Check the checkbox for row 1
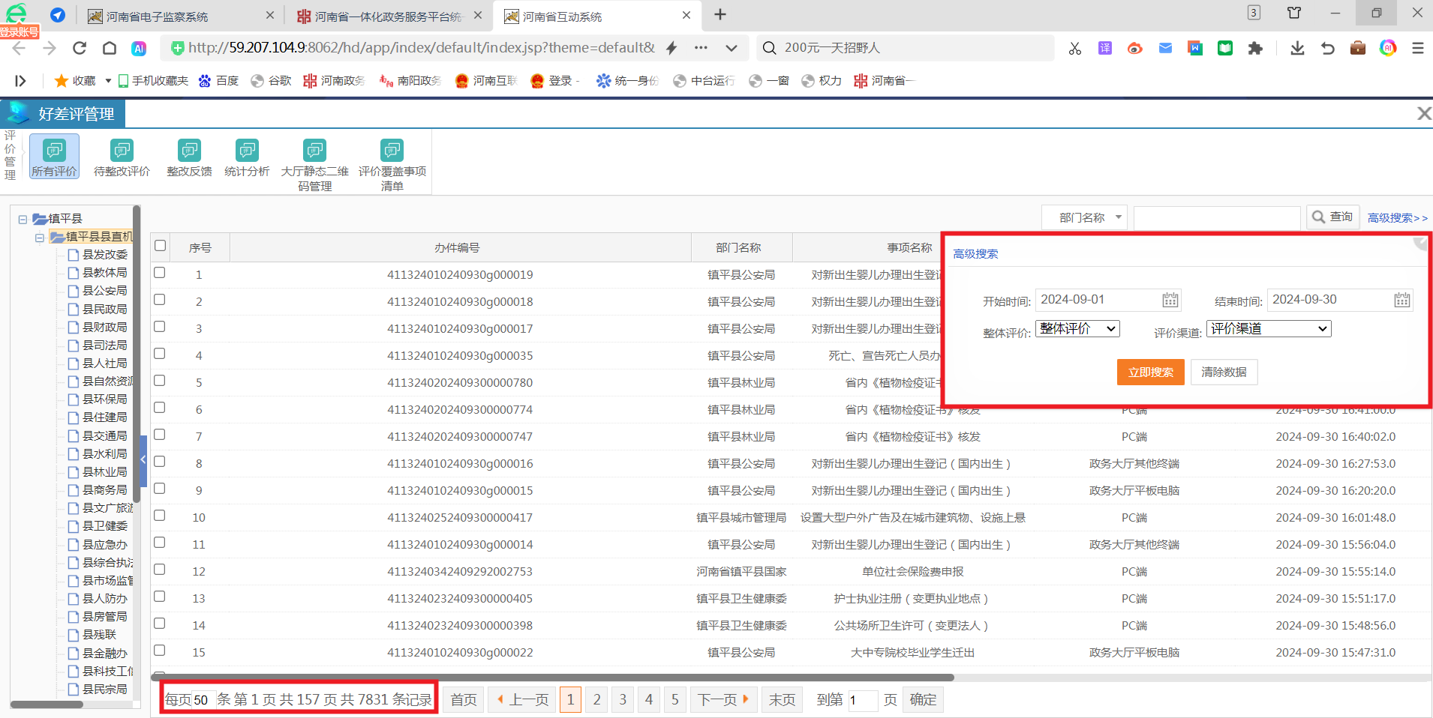 point(160,273)
